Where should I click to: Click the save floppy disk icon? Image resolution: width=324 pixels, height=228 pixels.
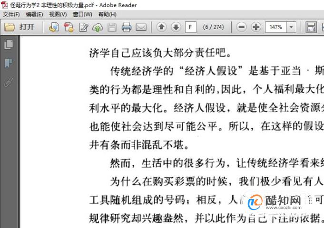pos(112,27)
